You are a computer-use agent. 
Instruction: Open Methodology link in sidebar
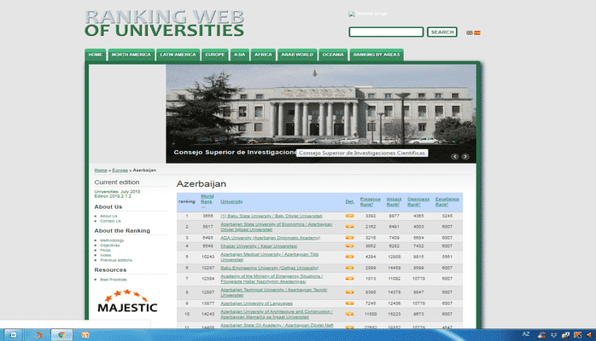click(x=112, y=240)
